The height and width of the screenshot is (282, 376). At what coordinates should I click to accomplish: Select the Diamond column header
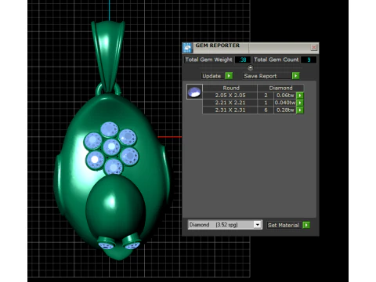[x=280, y=88]
